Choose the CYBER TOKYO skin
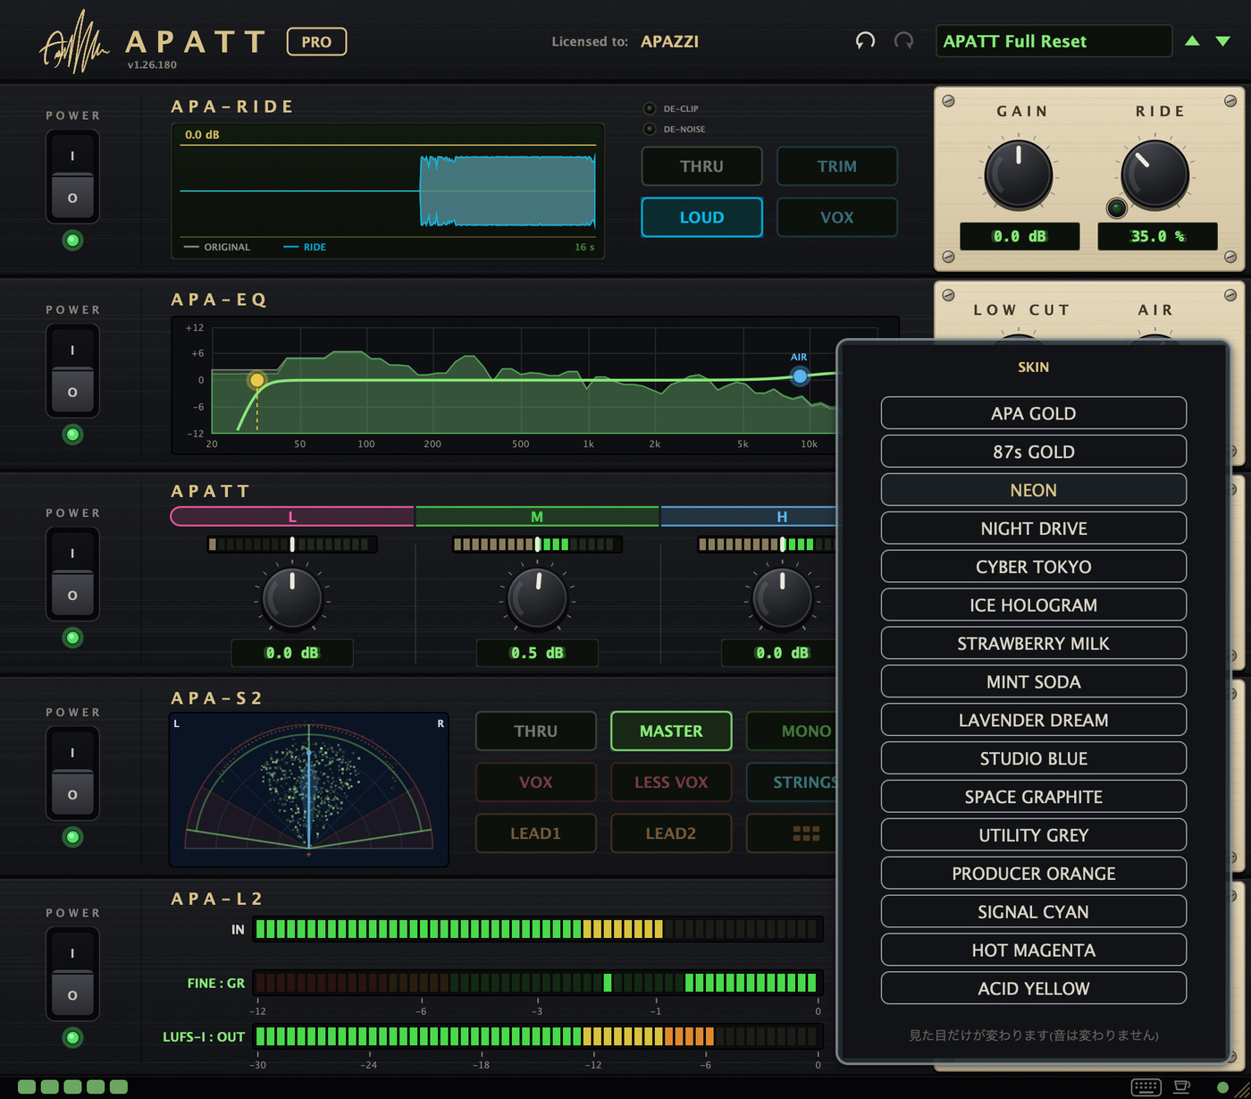The height and width of the screenshot is (1099, 1251). pyautogui.click(x=1034, y=567)
